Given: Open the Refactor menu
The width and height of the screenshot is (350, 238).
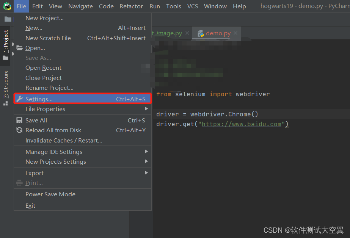Looking at the screenshot, I should click(131, 6).
